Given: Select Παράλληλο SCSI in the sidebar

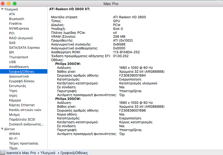Looking at the screenshot, I should tap(22, 119).
